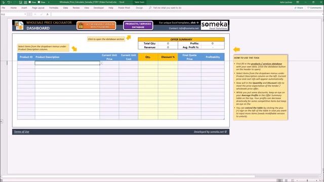The height and width of the screenshot is (182, 324).
Task: Click the products / services database link in instructions
Action: click(x=266, y=64)
